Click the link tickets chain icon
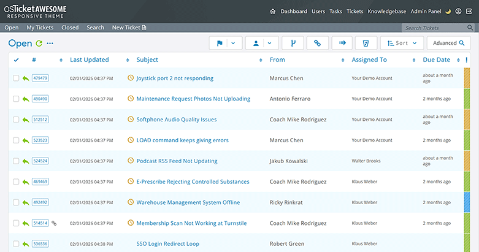 click(x=317, y=43)
